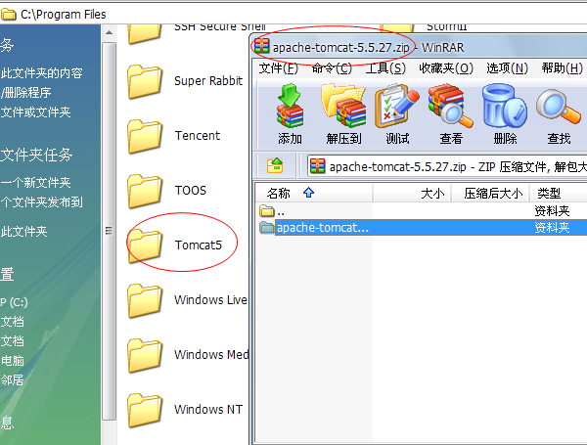Sort by 压缩后大小 column header

click(x=490, y=193)
